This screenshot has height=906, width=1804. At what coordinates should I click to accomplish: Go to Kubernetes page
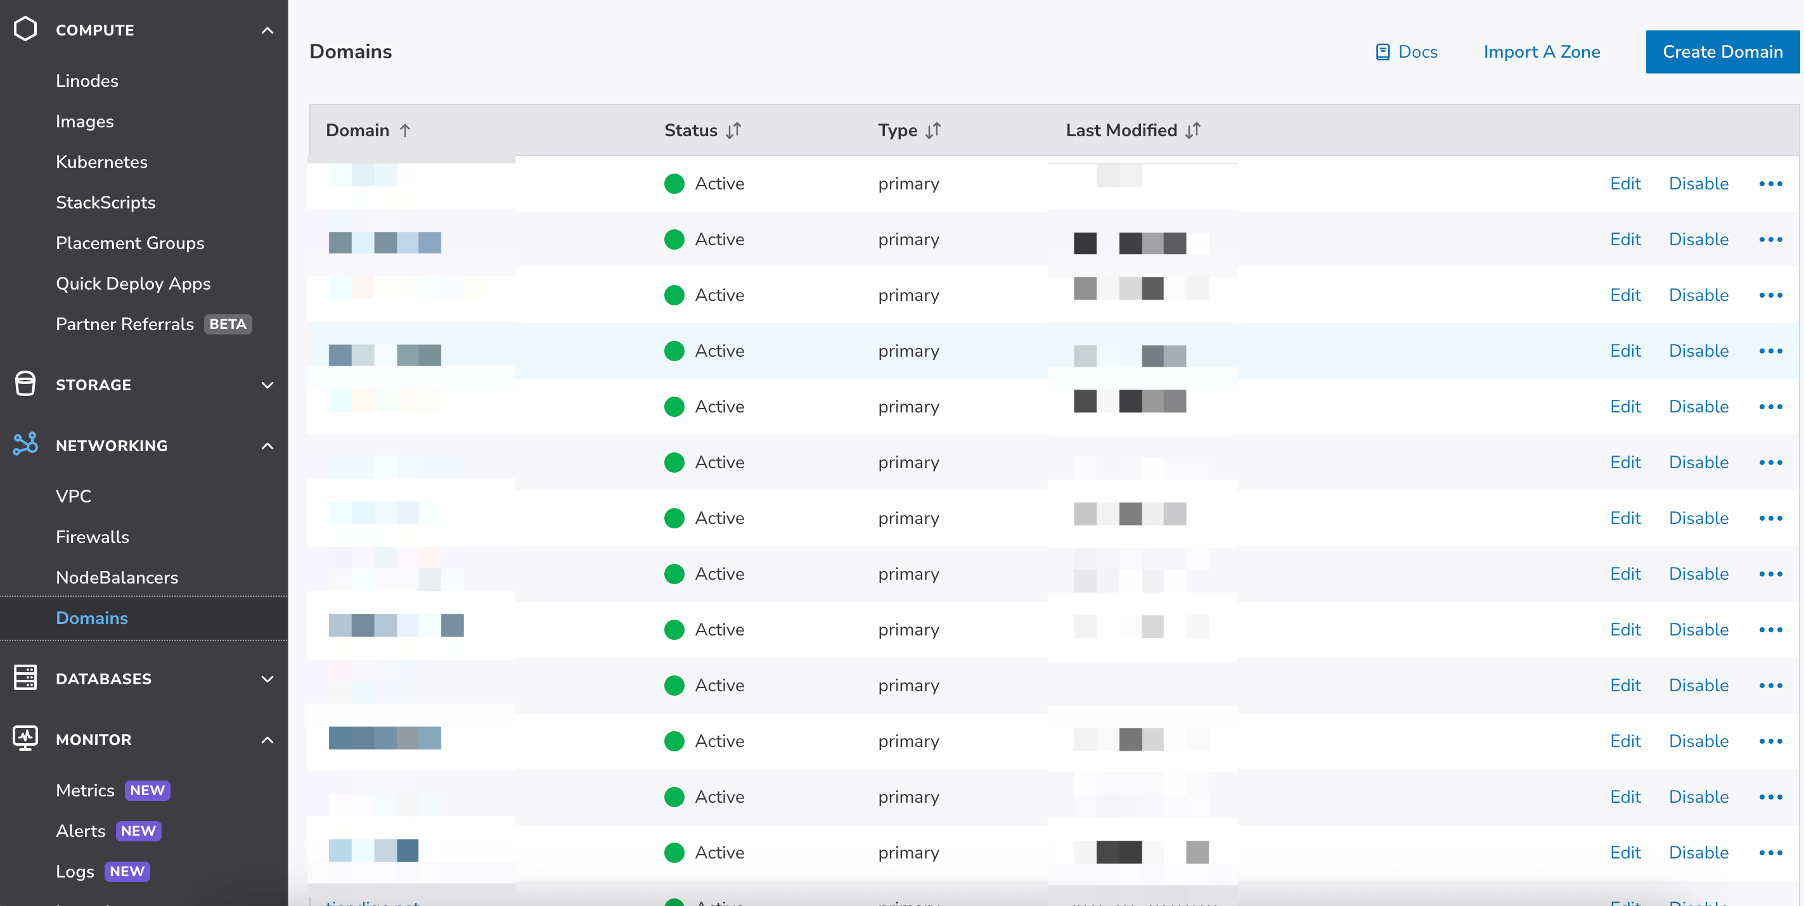101,162
